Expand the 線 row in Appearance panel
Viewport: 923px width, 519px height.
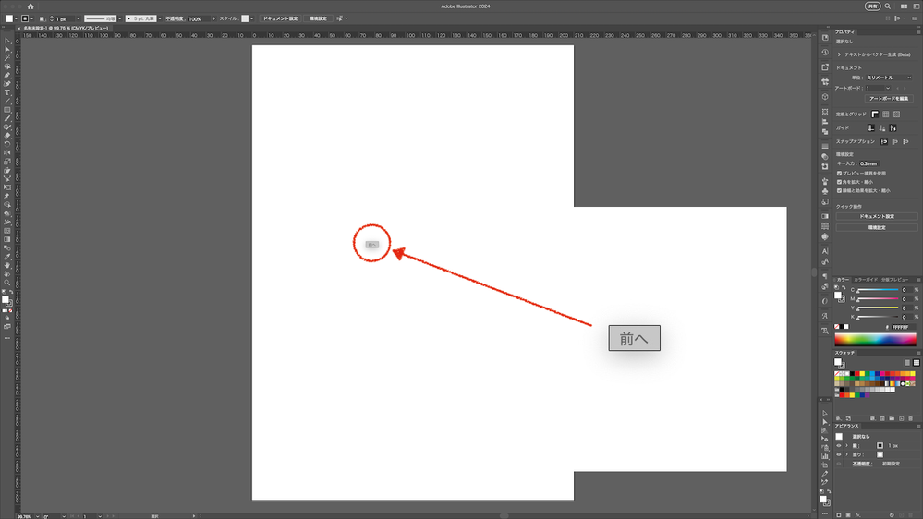coord(846,445)
